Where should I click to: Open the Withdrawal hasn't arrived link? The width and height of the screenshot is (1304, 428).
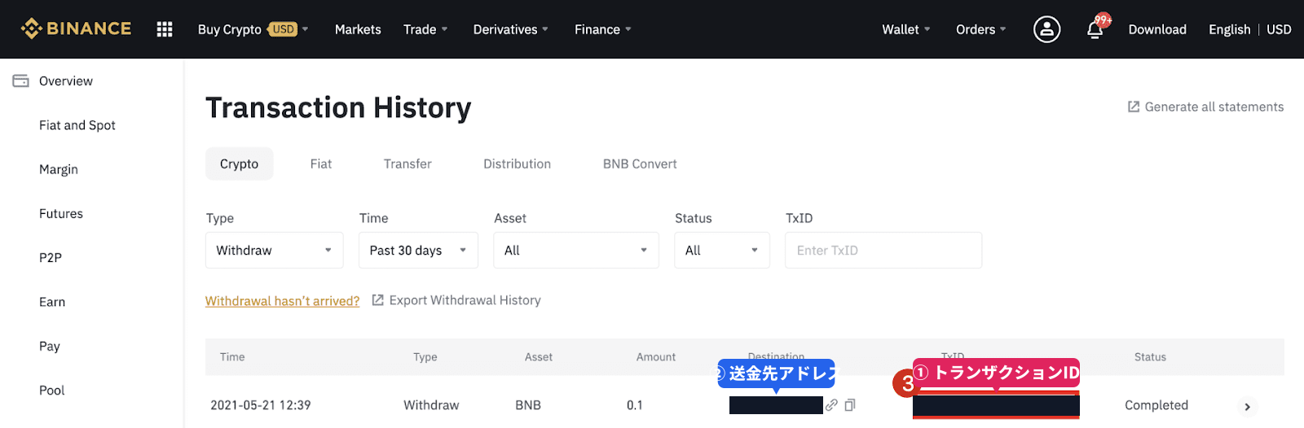(282, 301)
